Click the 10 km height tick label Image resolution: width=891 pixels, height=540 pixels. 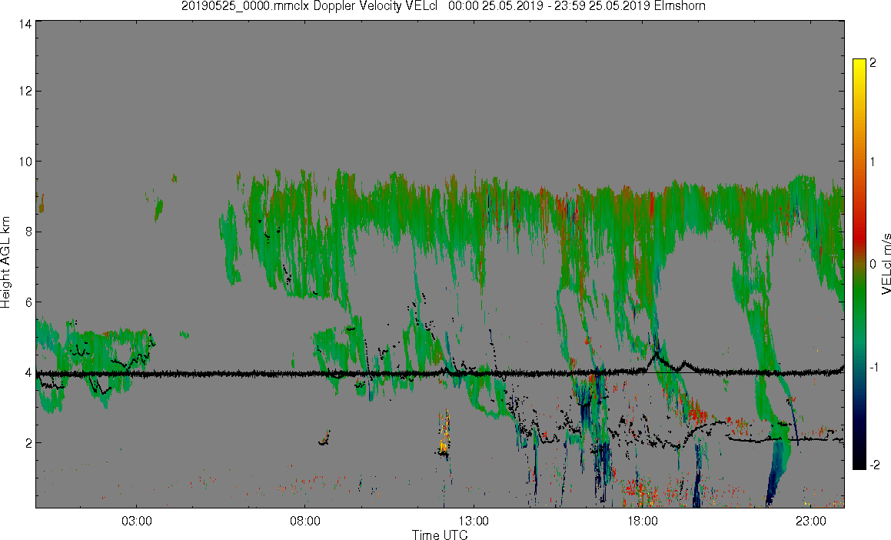(x=25, y=162)
